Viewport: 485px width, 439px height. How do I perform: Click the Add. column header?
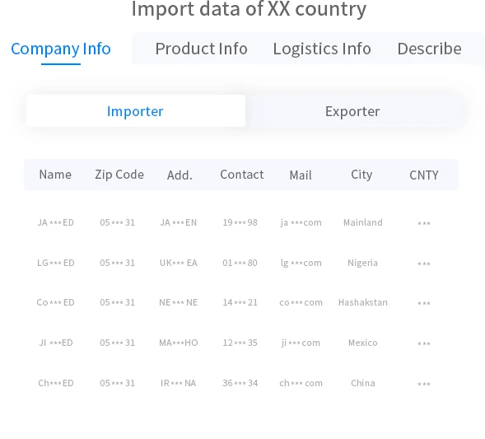[x=180, y=175]
